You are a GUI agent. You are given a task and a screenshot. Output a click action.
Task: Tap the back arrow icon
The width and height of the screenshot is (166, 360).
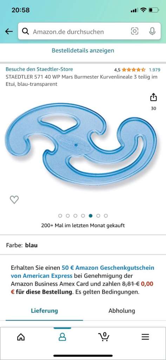pos(9,31)
